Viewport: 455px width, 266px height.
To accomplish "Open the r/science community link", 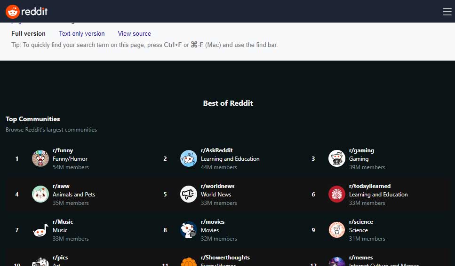I will (361, 222).
